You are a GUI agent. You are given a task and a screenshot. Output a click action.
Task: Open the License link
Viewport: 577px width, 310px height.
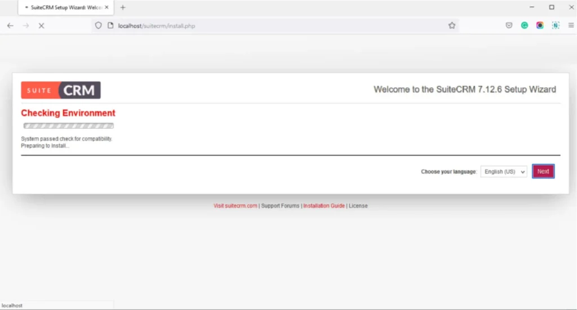click(x=358, y=206)
